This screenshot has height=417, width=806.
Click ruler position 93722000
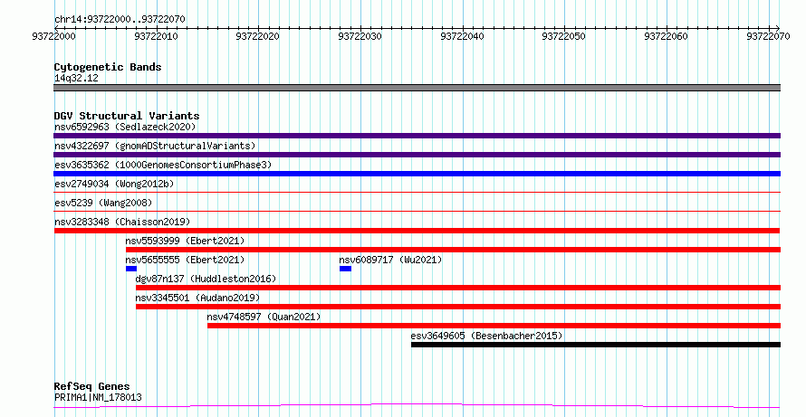[53, 36]
